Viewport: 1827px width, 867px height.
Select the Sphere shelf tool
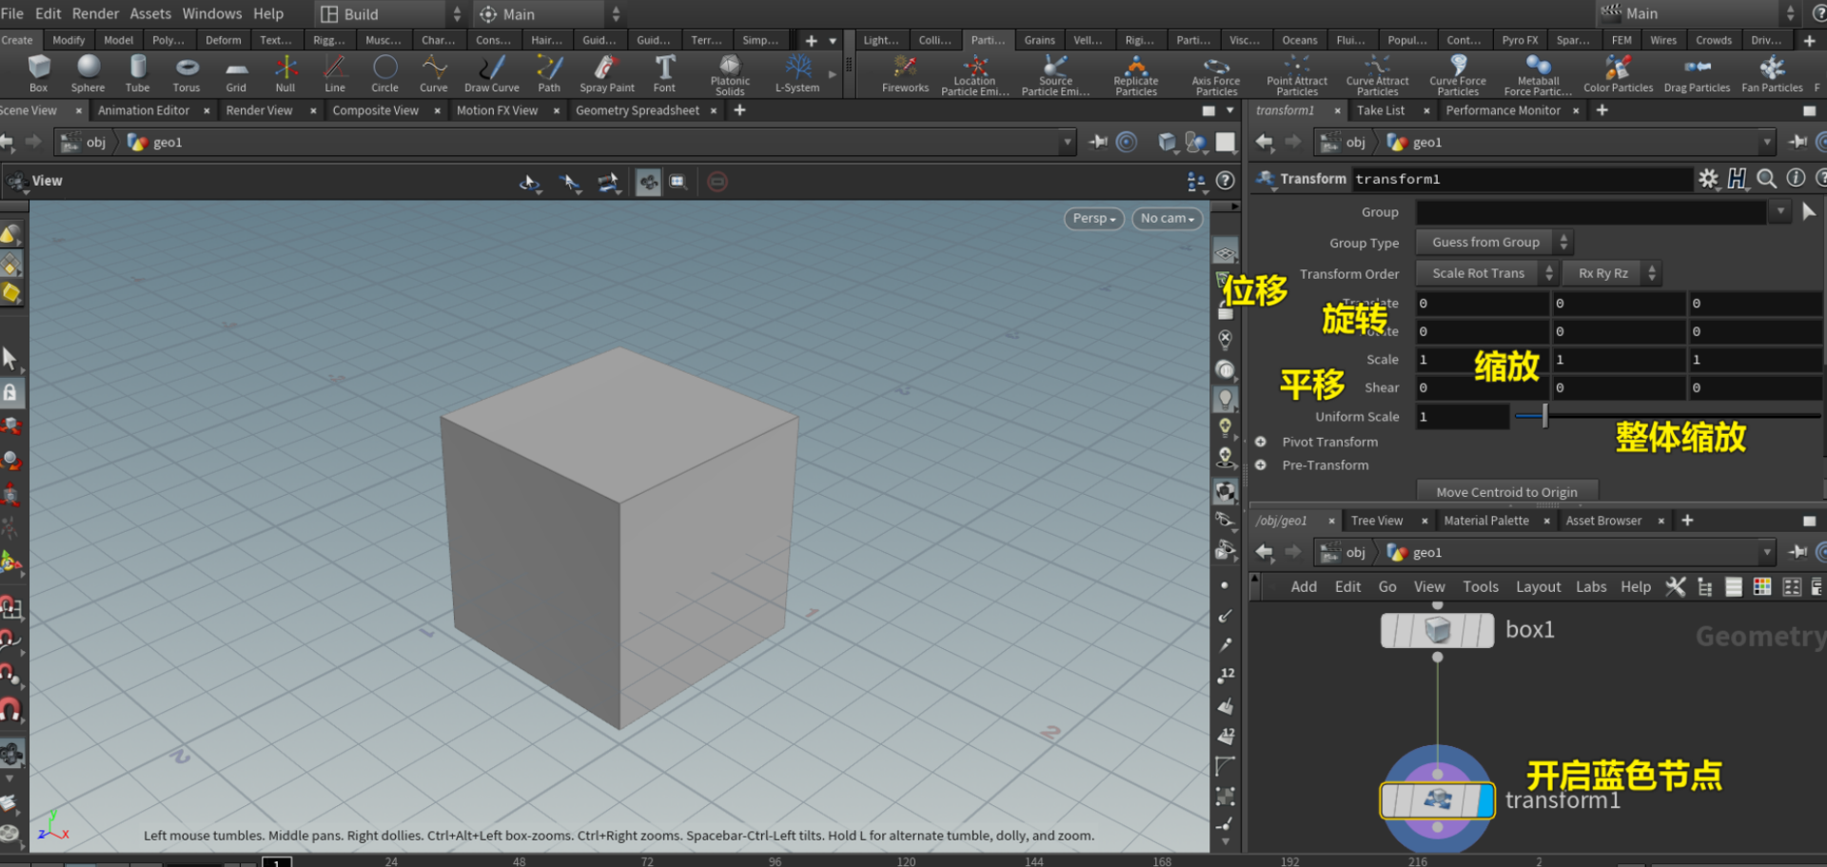(x=88, y=73)
